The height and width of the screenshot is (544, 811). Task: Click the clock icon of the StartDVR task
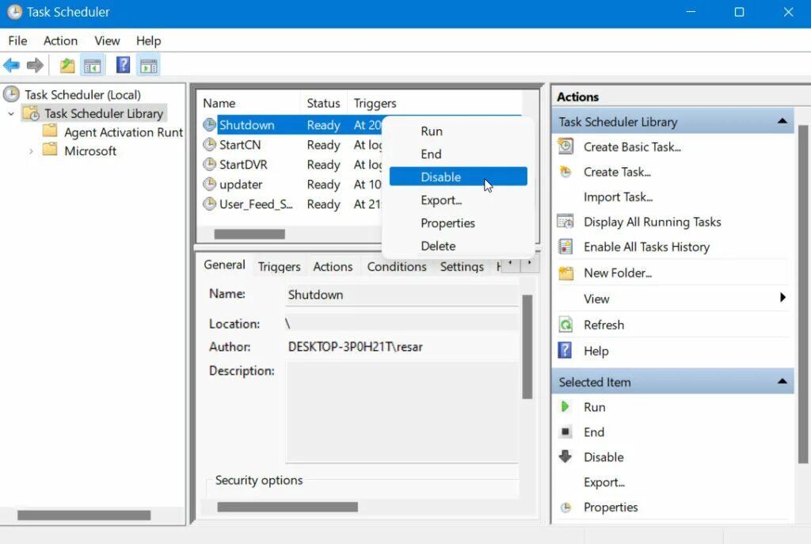point(209,165)
